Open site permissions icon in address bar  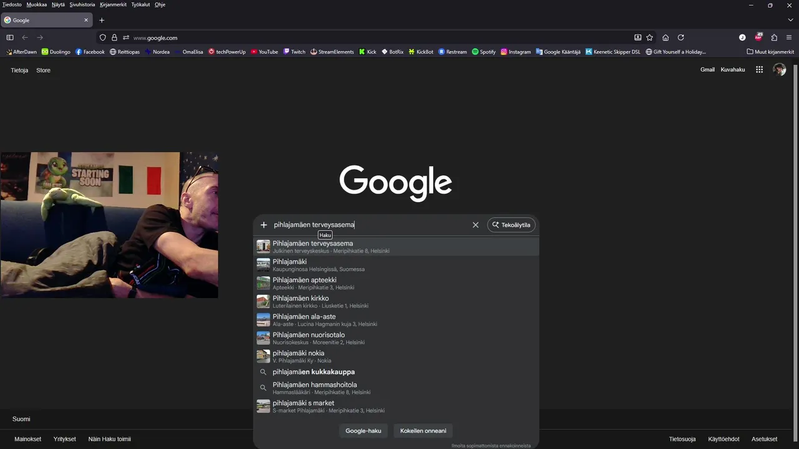coord(125,37)
